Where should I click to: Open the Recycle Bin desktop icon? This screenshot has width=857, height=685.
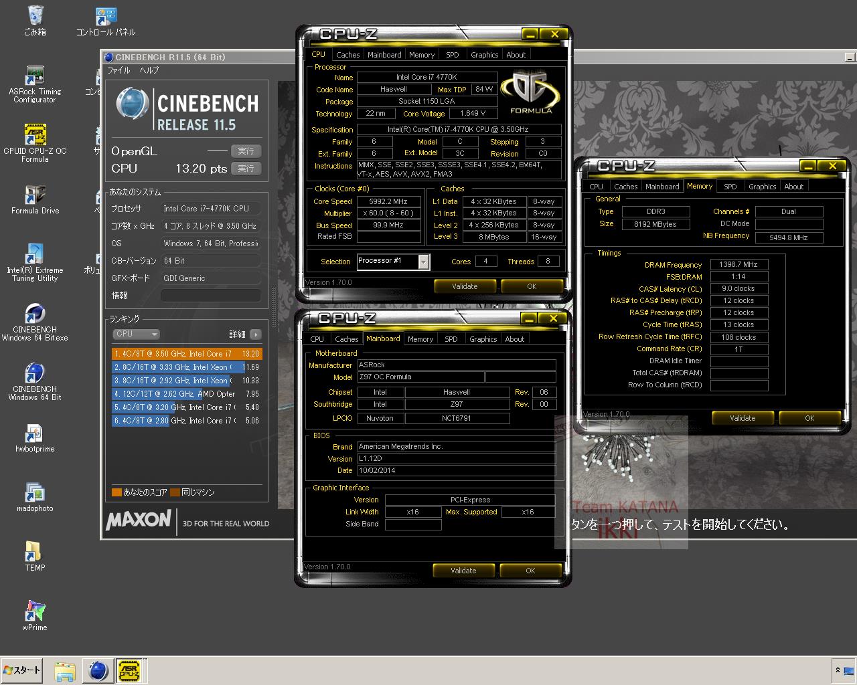(35, 20)
